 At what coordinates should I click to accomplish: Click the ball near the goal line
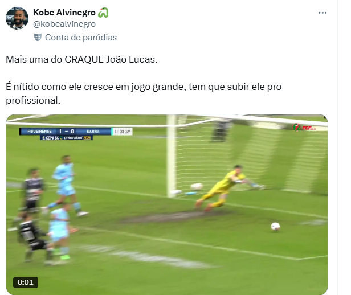tap(275, 226)
